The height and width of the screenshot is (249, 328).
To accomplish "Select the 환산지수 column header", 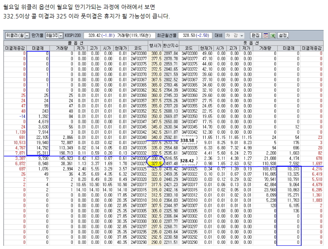I will point(170,45).
